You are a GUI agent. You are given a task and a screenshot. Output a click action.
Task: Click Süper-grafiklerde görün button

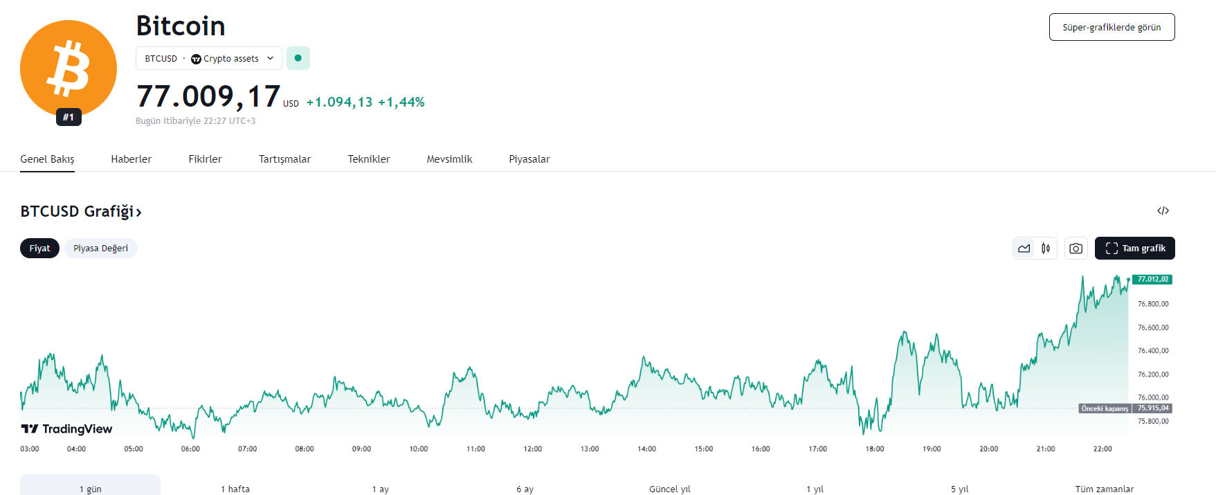[x=1112, y=27]
